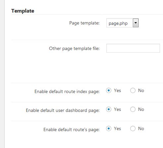Select No for default user dashboard page
The image size is (163, 148).
coord(133,109)
